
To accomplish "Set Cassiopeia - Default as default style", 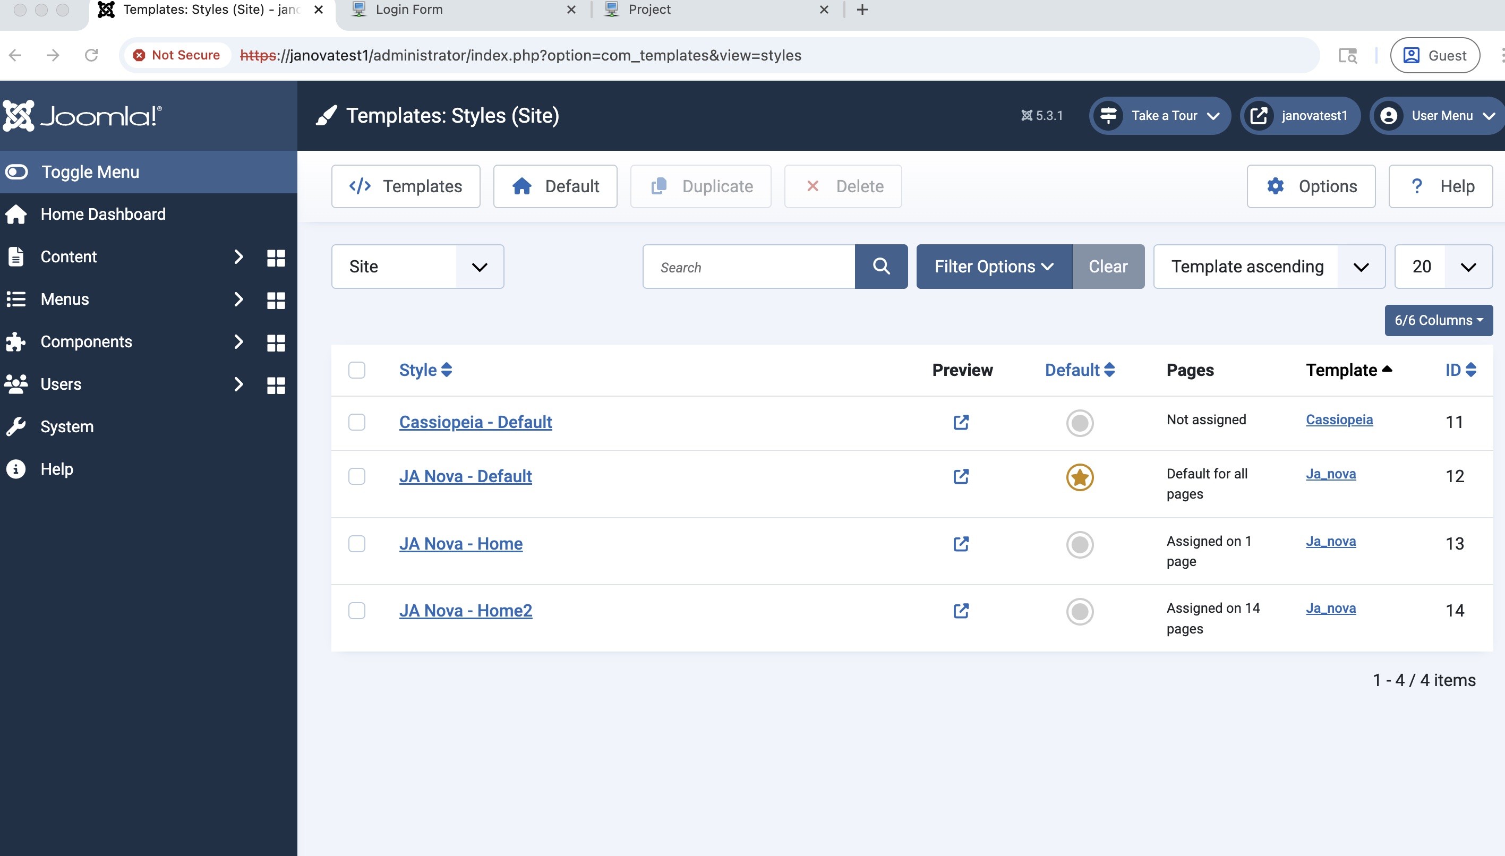I will [1080, 423].
